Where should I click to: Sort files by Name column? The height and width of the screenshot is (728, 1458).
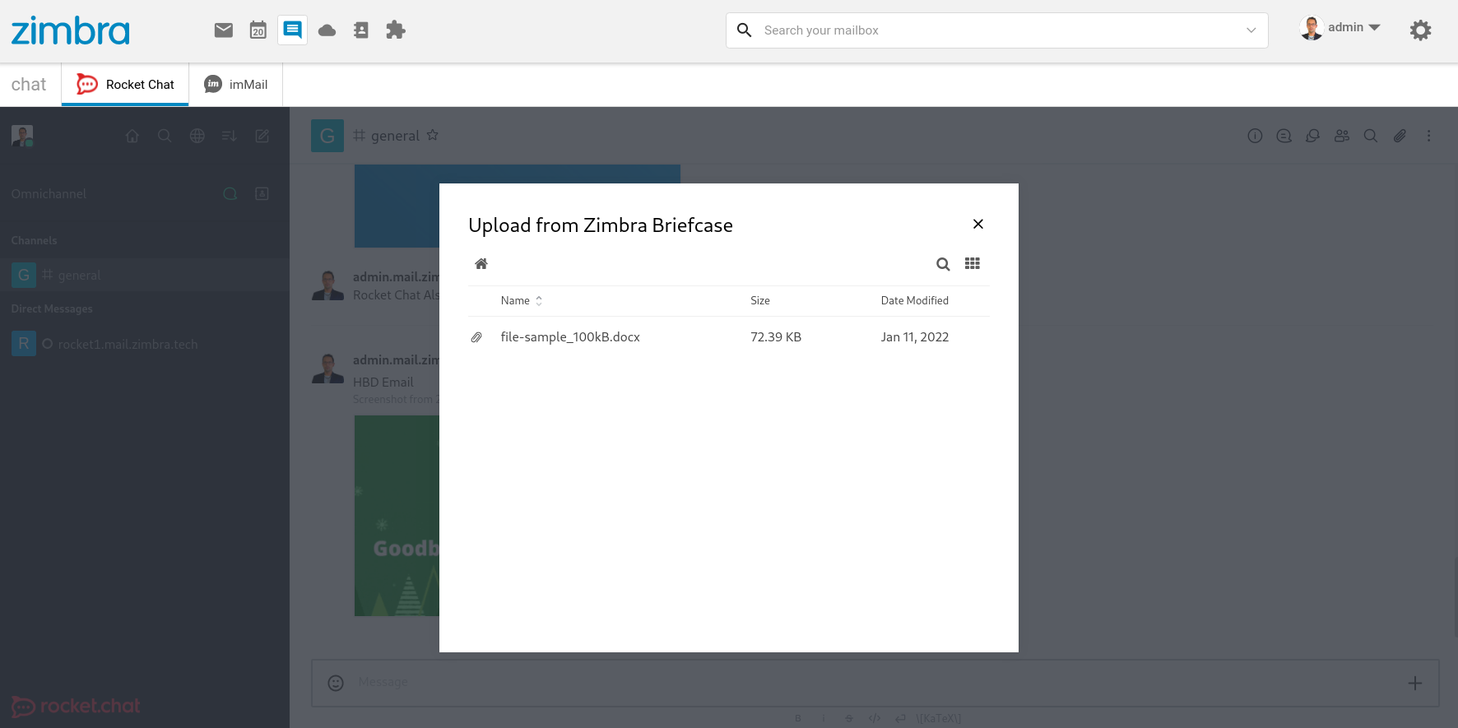(x=522, y=300)
